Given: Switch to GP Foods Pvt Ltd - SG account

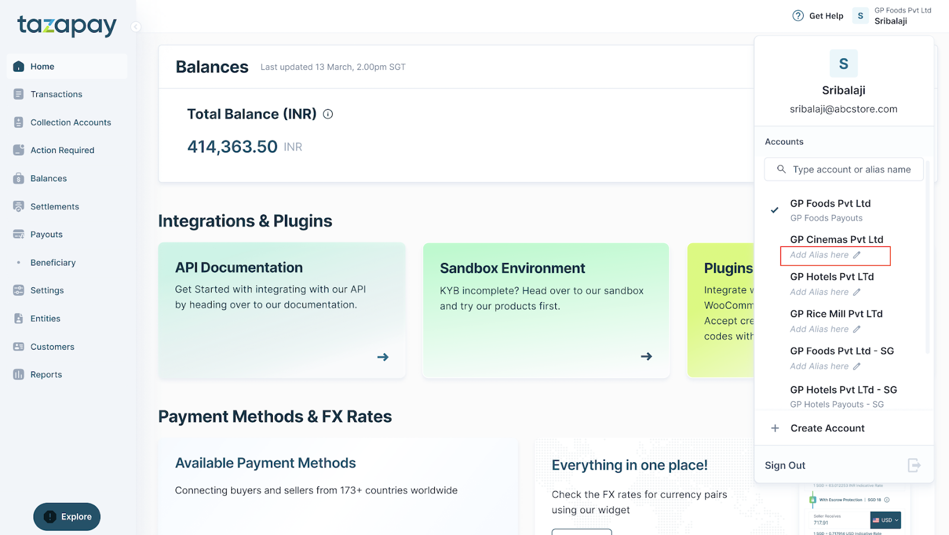Looking at the screenshot, I should click(x=842, y=351).
